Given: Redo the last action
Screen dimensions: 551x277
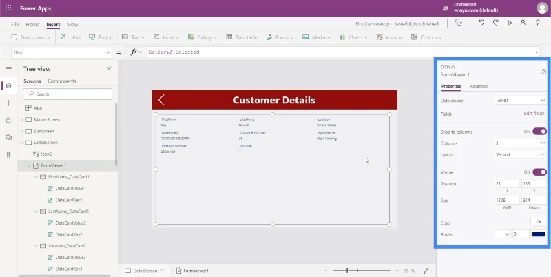Looking at the screenshot, I should [x=495, y=23].
